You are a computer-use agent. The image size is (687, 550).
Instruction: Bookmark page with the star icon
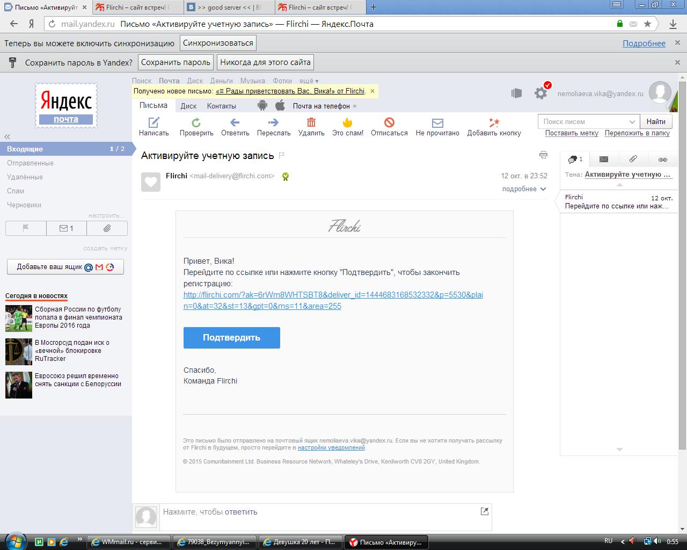pyautogui.click(x=648, y=24)
